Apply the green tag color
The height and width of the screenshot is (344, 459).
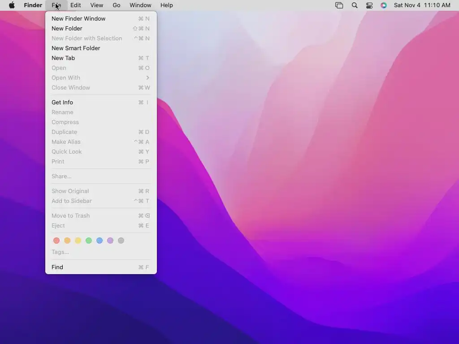point(89,241)
